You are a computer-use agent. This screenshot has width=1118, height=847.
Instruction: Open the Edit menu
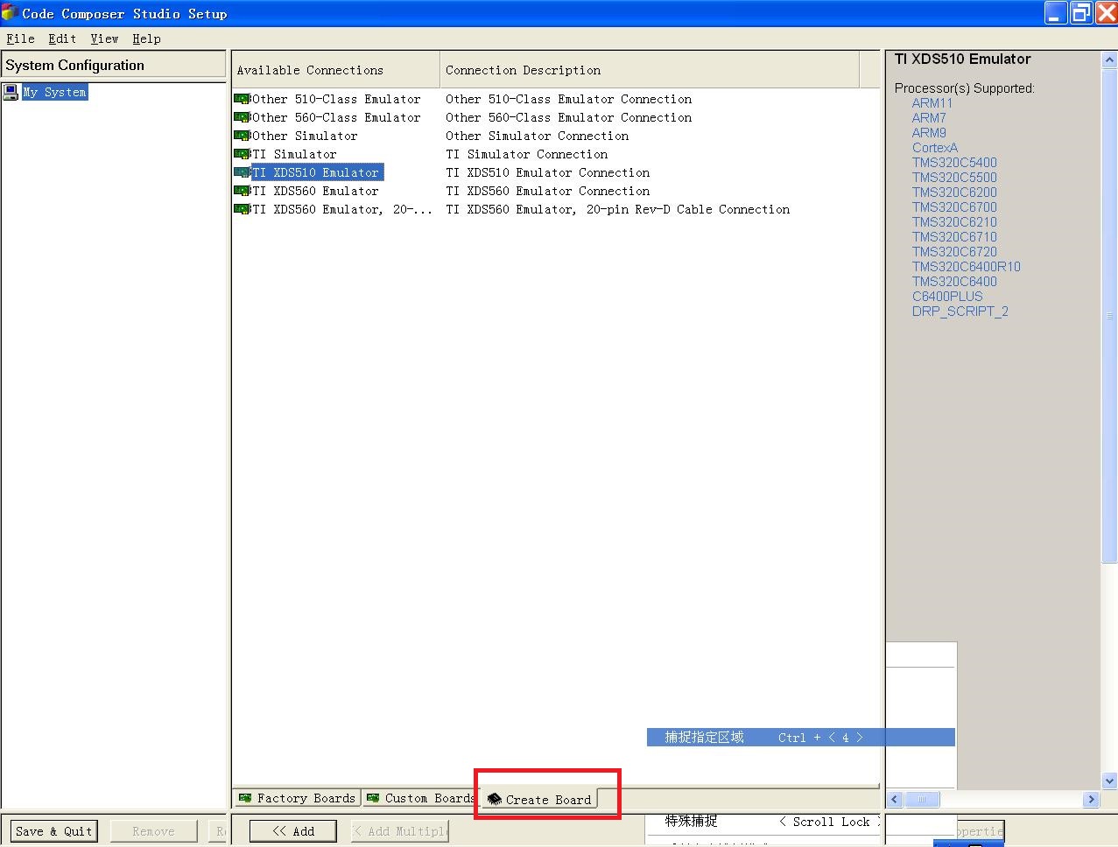(x=62, y=38)
